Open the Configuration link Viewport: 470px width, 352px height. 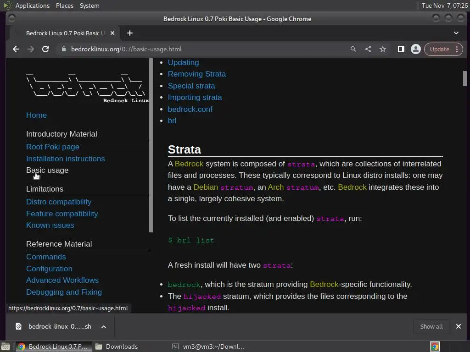pos(49,269)
